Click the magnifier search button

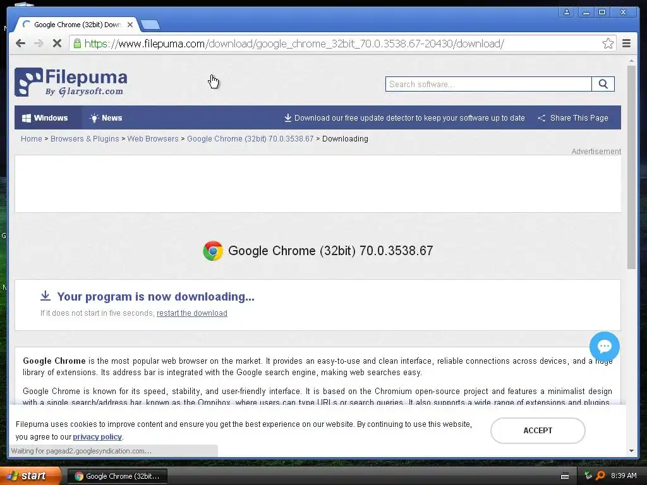pyautogui.click(x=603, y=84)
